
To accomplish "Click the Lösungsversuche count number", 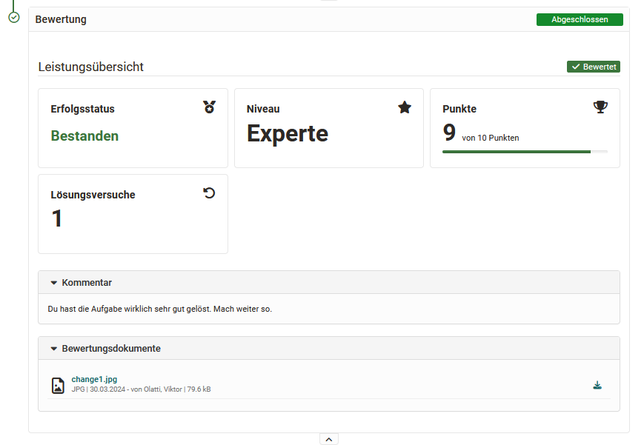I will 57,219.
